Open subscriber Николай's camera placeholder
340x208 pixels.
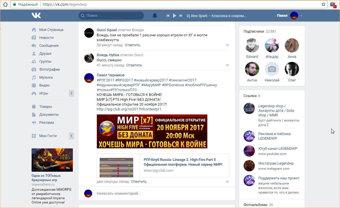(x=272, y=69)
